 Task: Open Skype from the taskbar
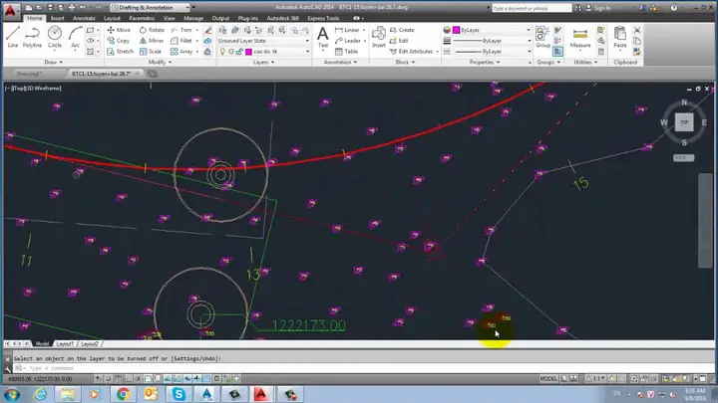(x=179, y=394)
